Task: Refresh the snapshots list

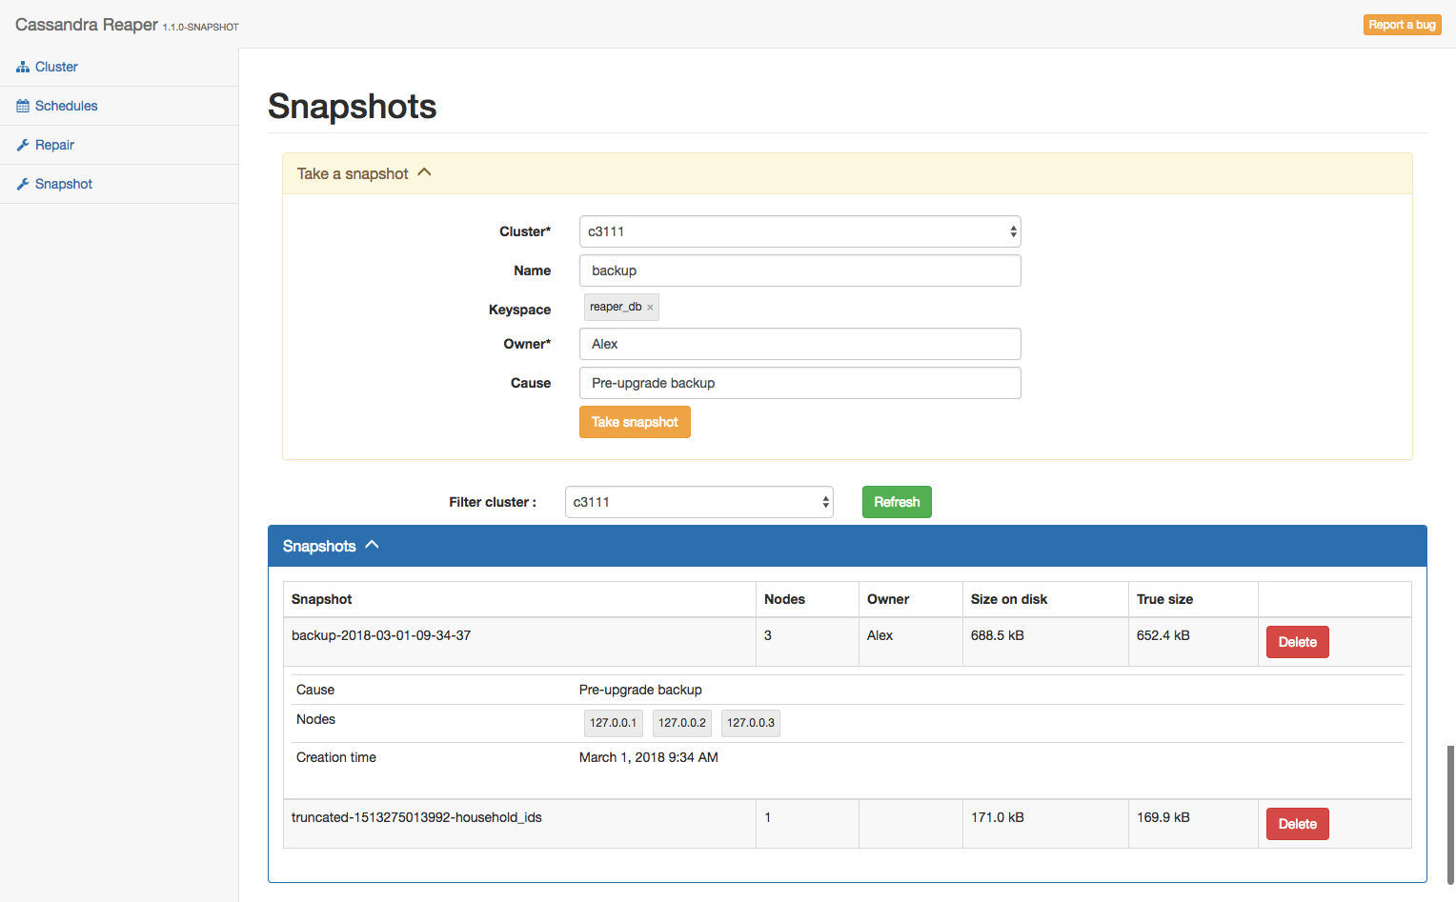Action: click(x=897, y=502)
